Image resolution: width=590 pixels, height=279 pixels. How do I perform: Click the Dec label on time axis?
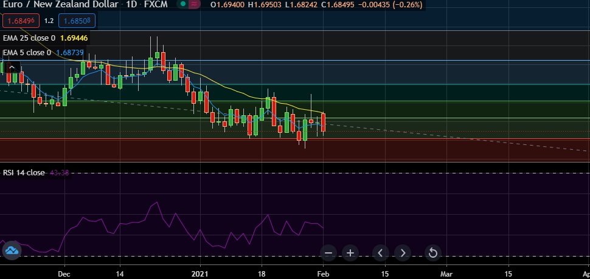(64, 274)
